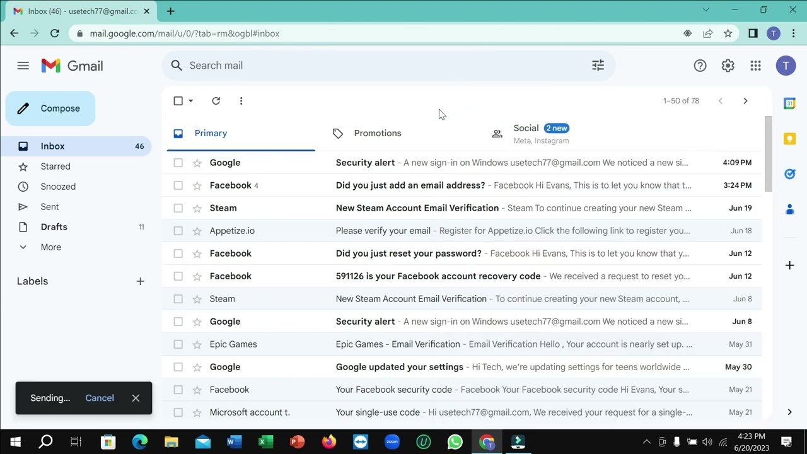Create a new label plus icon

click(140, 281)
